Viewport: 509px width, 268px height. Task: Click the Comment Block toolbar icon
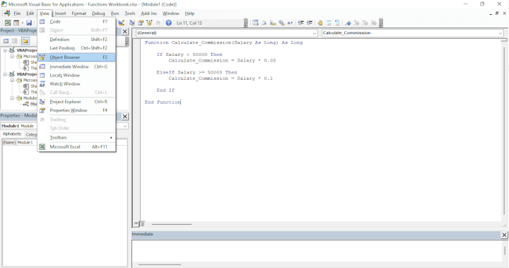coord(329,23)
